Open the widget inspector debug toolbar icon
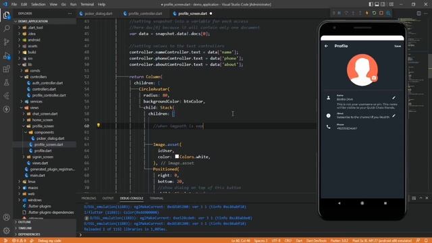Image resolution: width=432 pixels, height=243 pixels. [x=388, y=13]
